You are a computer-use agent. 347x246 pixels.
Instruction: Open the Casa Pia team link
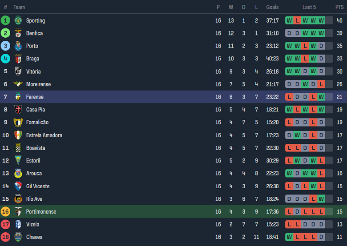click(x=36, y=110)
